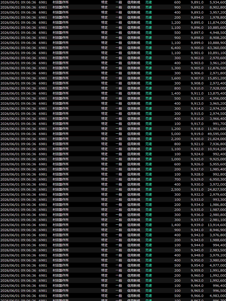Select price 9,896.0
The height and width of the screenshot is (301, 226).
click(x=197, y=28)
